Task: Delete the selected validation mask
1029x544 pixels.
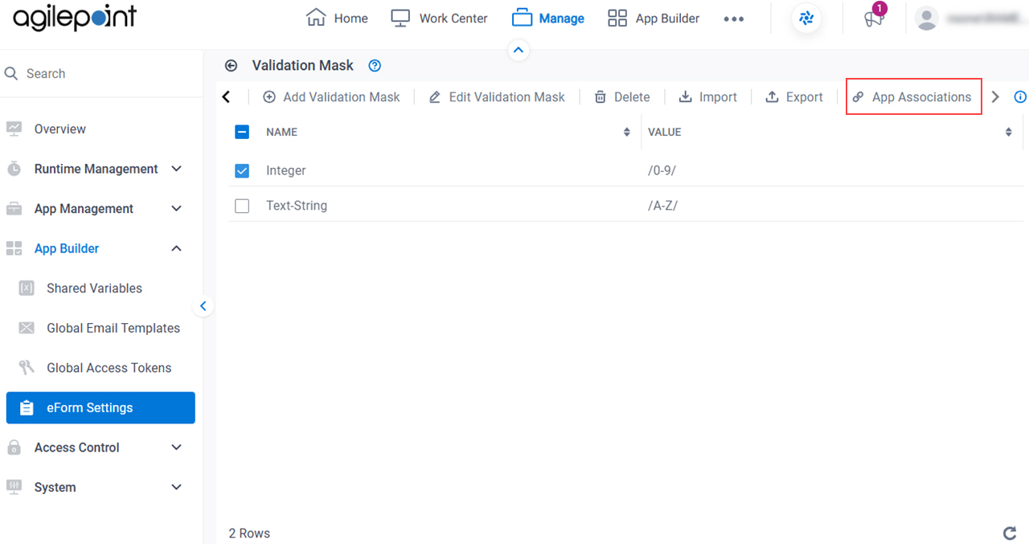Action: (622, 97)
